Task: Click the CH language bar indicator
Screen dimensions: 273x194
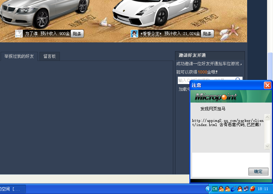Action: (215, 189)
